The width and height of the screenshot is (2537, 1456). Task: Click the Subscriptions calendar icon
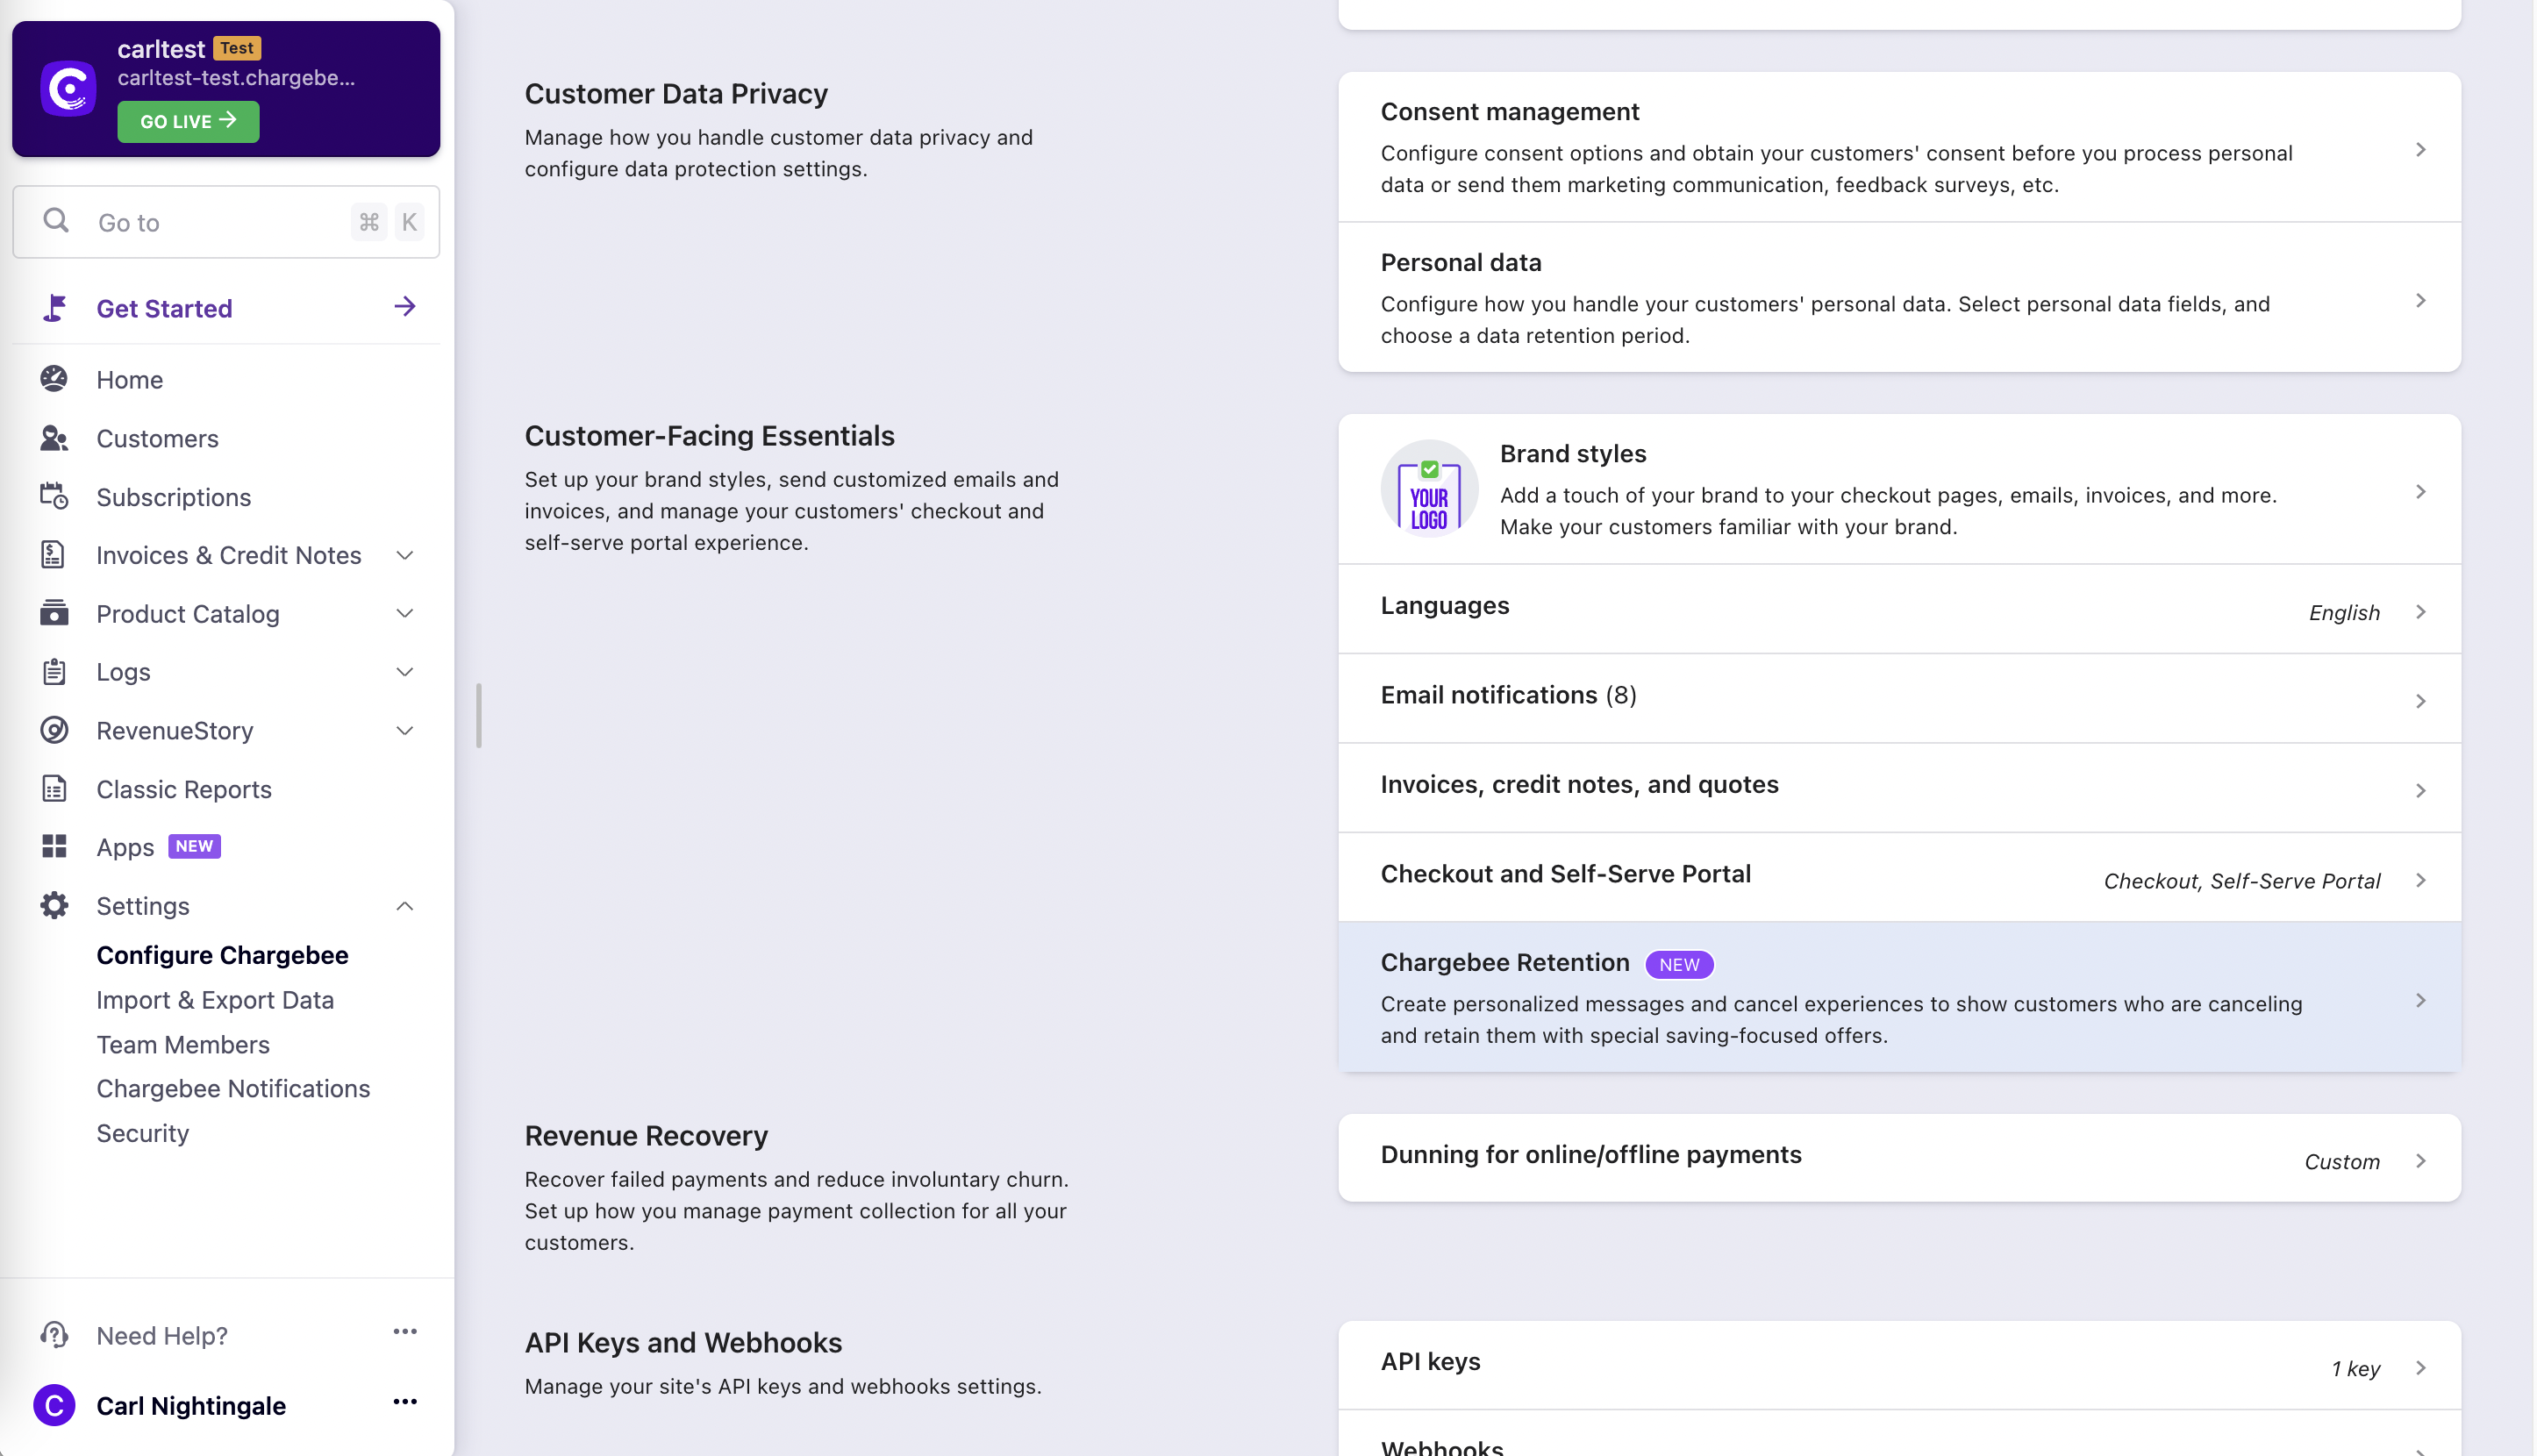pyautogui.click(x=54, y=496)
